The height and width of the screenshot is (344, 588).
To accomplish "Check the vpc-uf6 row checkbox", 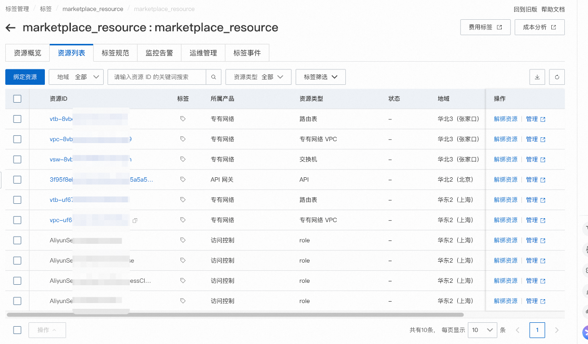I will 17,220.
